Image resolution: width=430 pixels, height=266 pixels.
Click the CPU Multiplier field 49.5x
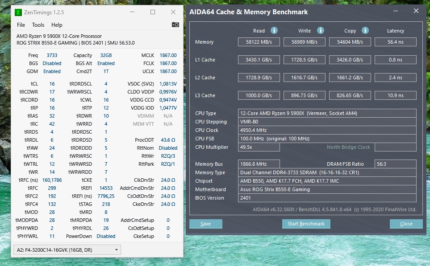259,147
